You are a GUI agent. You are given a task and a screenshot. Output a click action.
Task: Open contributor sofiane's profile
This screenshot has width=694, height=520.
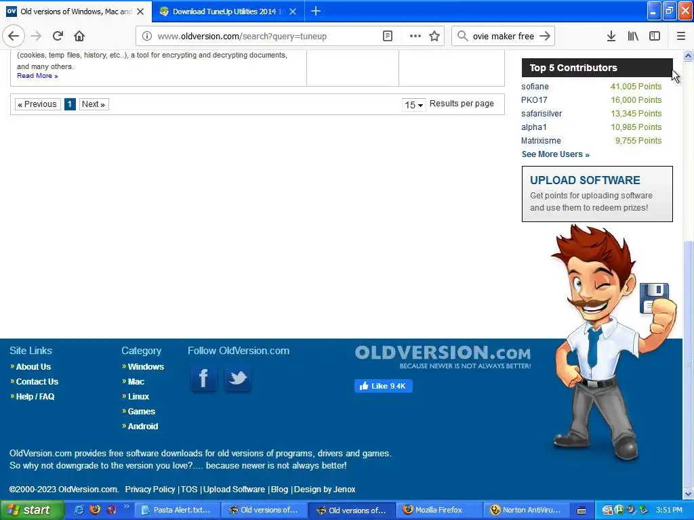(x=535, y=86)
